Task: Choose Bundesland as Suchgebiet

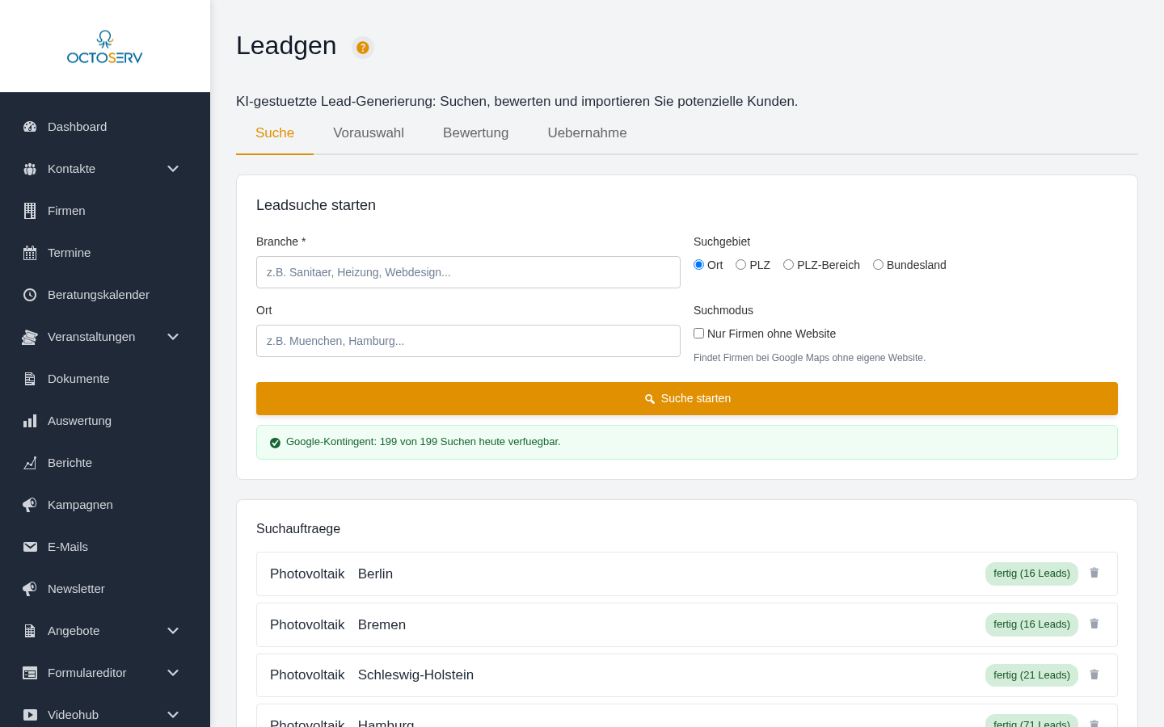Action: [x=878, y=264]
